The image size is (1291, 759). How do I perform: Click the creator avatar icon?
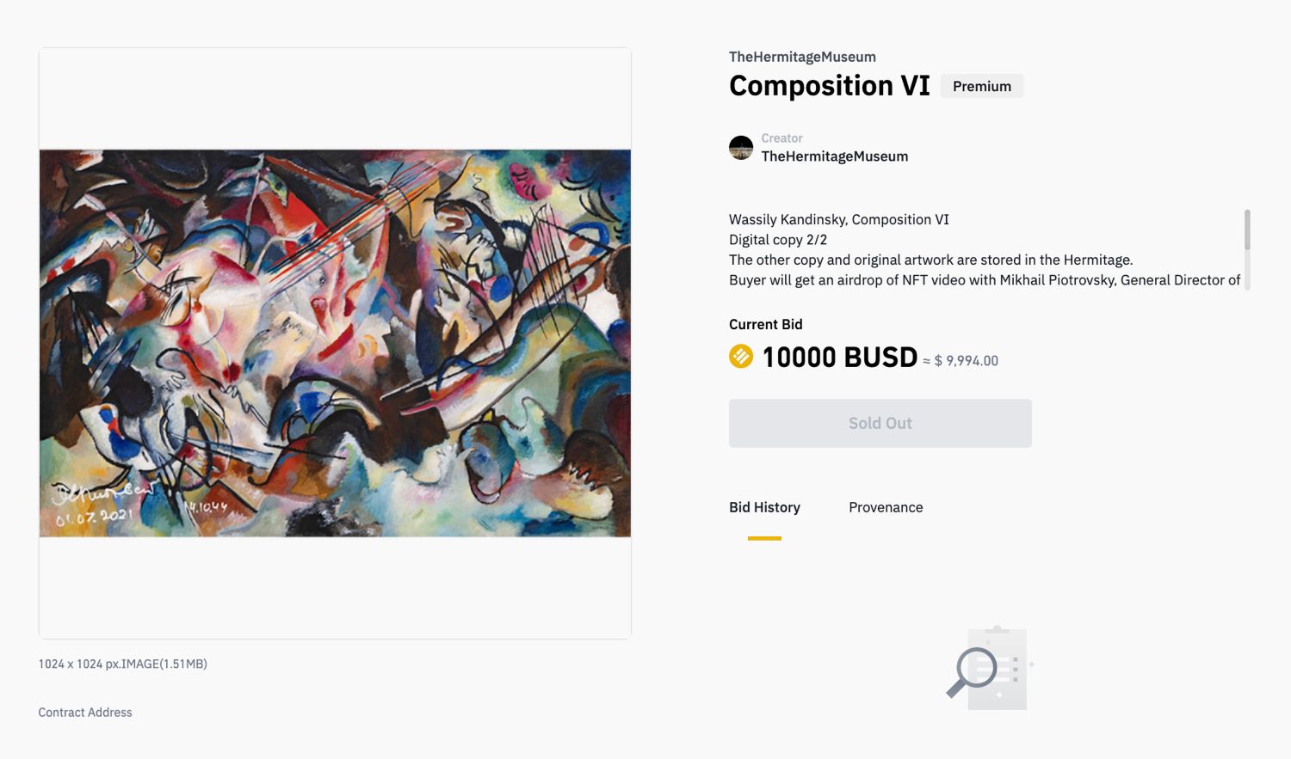(x=741, y=148)
